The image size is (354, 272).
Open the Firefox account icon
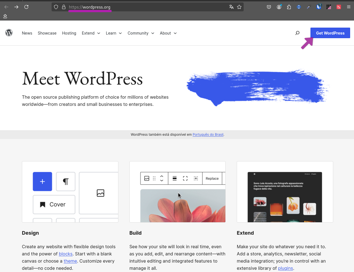[279, 7]
